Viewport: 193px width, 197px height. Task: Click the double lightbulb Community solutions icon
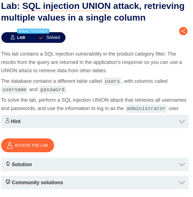(x=8, y=182)
